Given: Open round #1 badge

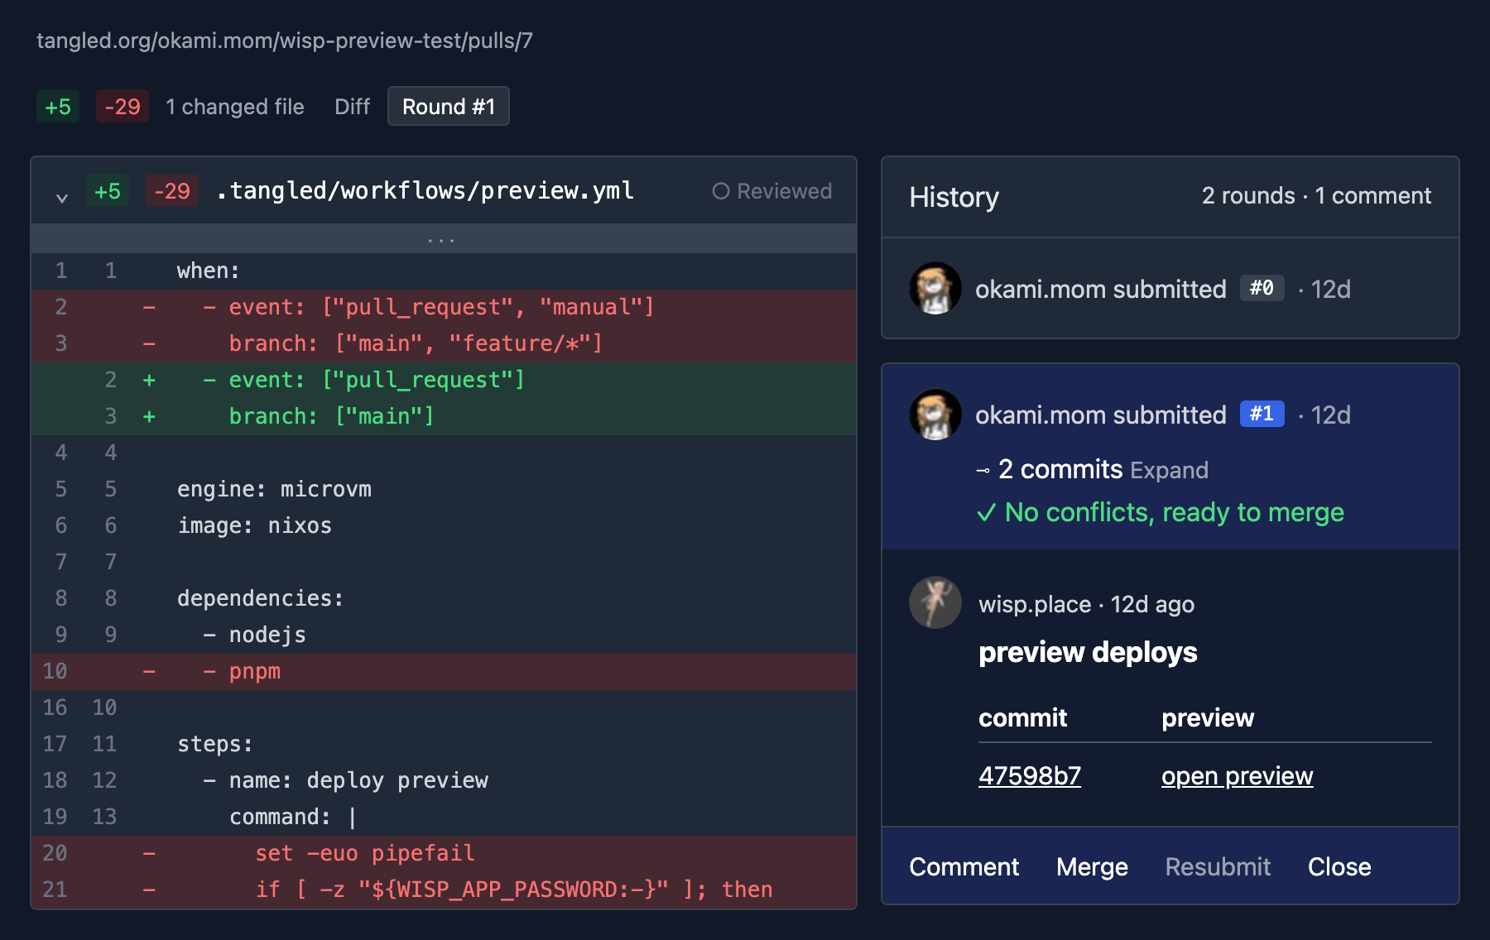Looking at the screenshot, I should pyautogui.click(x=1262, y=414).
